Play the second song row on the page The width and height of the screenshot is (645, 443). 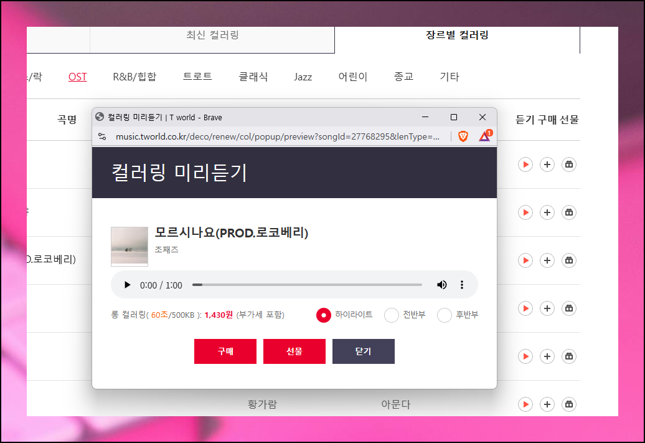pyautogui.click(x=525, y=212)
